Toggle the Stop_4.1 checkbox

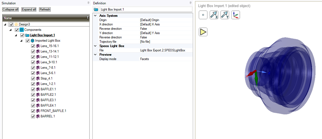click(x=33, y=78)
